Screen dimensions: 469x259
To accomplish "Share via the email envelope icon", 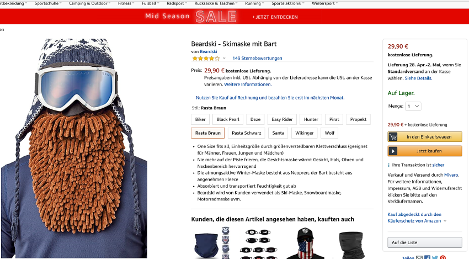I will 419,257.
